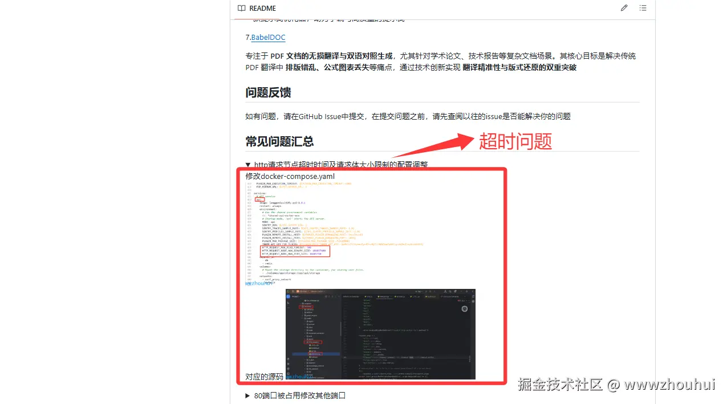This screenshot has height=404, width=727.
Task: Click the 问题反馈 heading
Action: click(269, 92)
